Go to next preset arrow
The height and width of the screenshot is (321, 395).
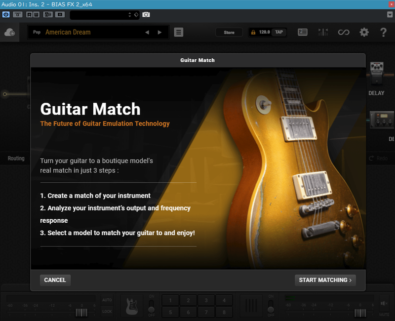159,32
